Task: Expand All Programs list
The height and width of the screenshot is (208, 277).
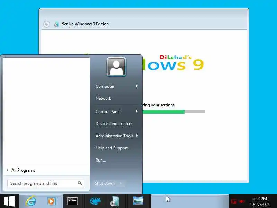Action: tap(23, 170)
